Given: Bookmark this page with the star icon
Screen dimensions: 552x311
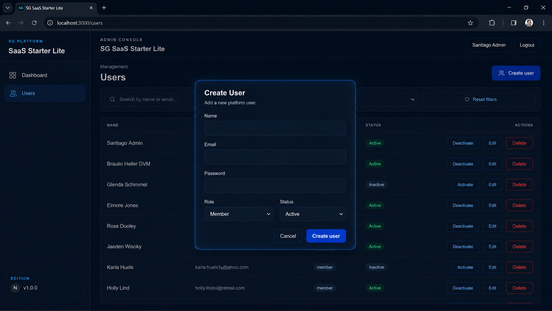Looking at the screenshot, I should point(470,23).
